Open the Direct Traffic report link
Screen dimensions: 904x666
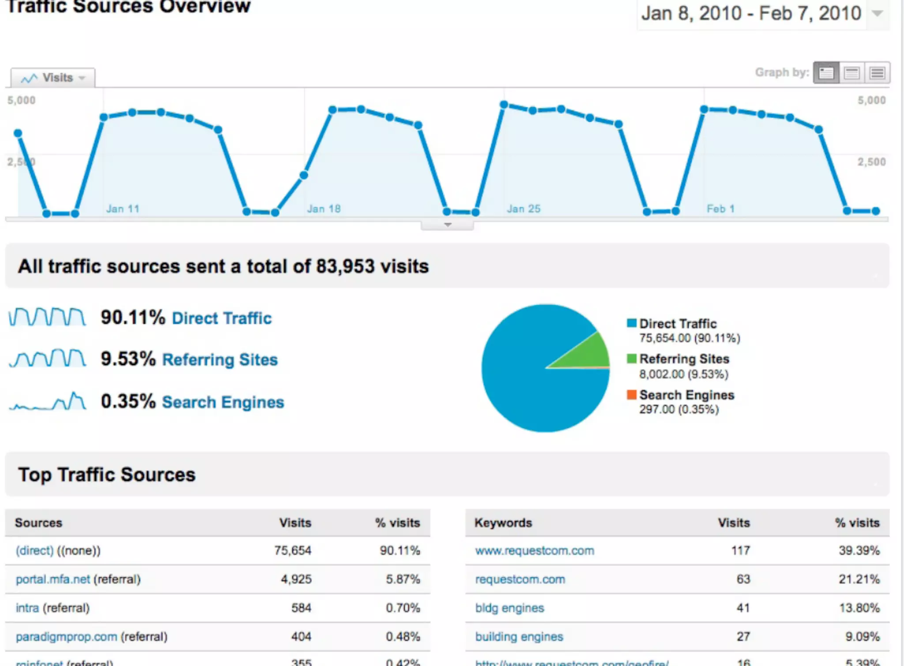pos(222,318)
